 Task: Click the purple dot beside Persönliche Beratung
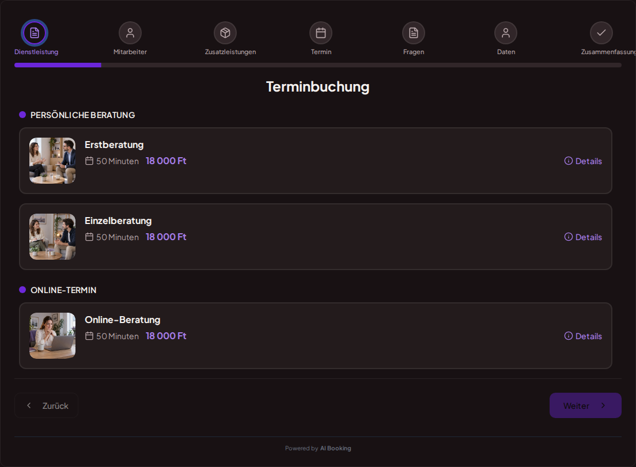pyautogui.click(x=22, y=115)
